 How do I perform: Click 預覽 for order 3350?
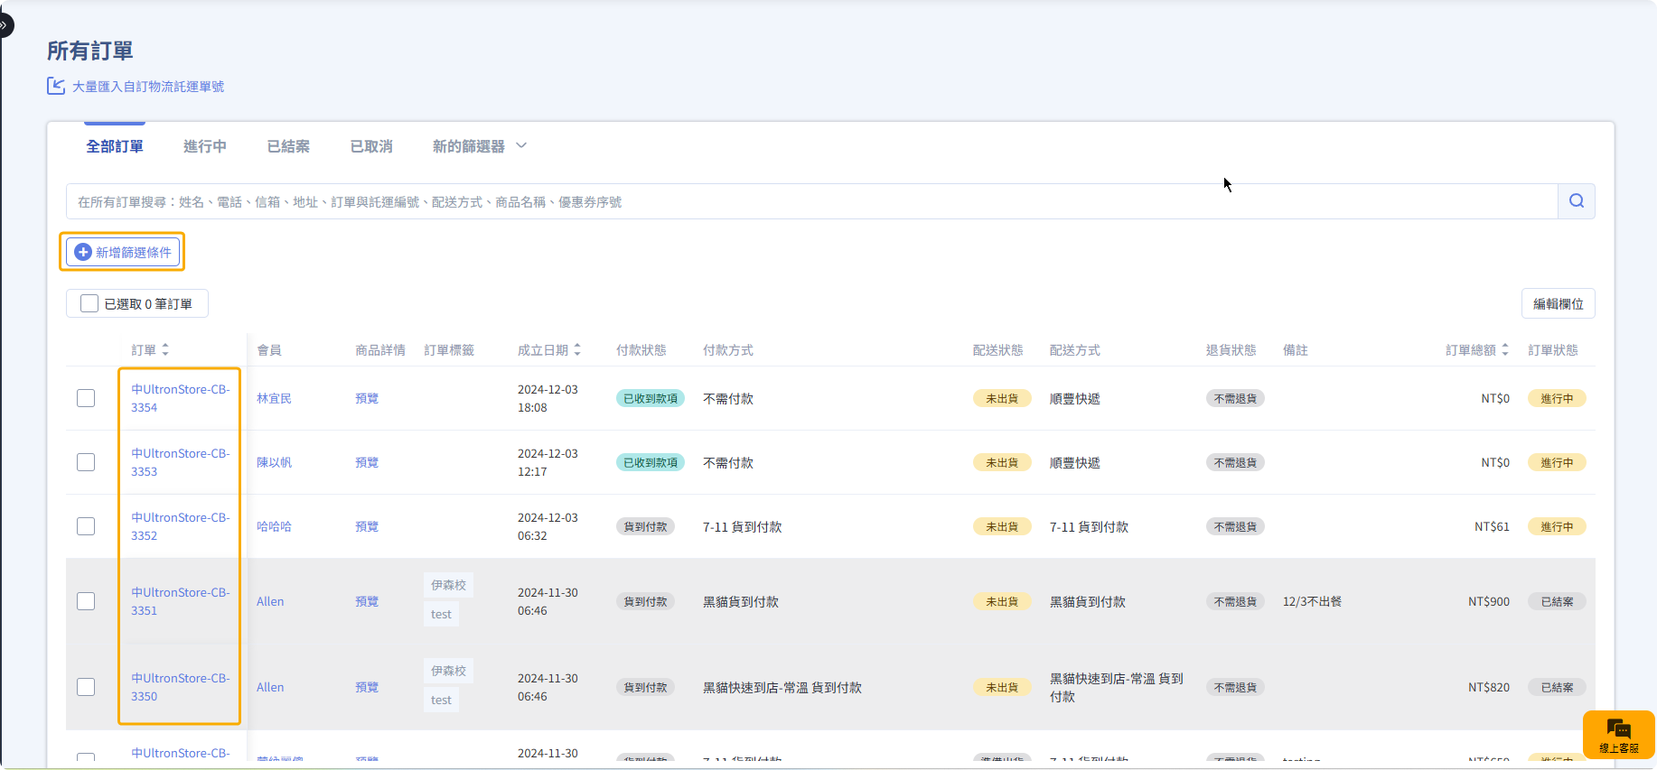367,687
